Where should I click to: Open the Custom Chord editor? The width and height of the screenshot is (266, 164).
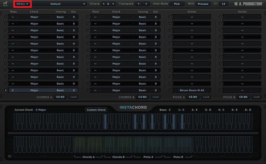96,110
